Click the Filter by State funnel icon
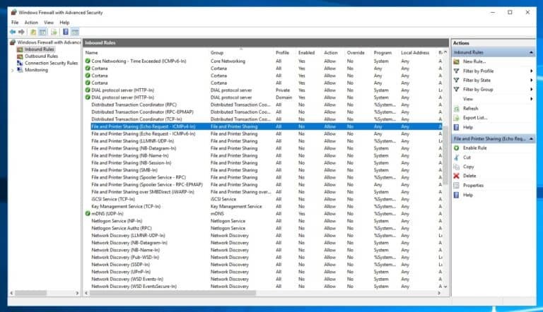543x312 pixels. point(457,80)
